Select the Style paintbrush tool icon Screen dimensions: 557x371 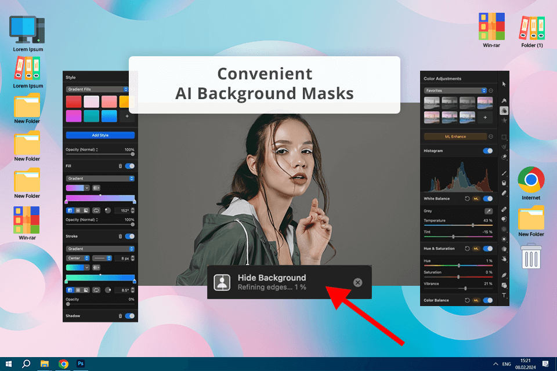[504, 100]
